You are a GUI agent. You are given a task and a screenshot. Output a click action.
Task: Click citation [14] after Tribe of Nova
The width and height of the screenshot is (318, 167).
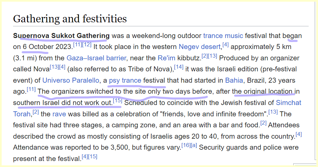(179, 67)
